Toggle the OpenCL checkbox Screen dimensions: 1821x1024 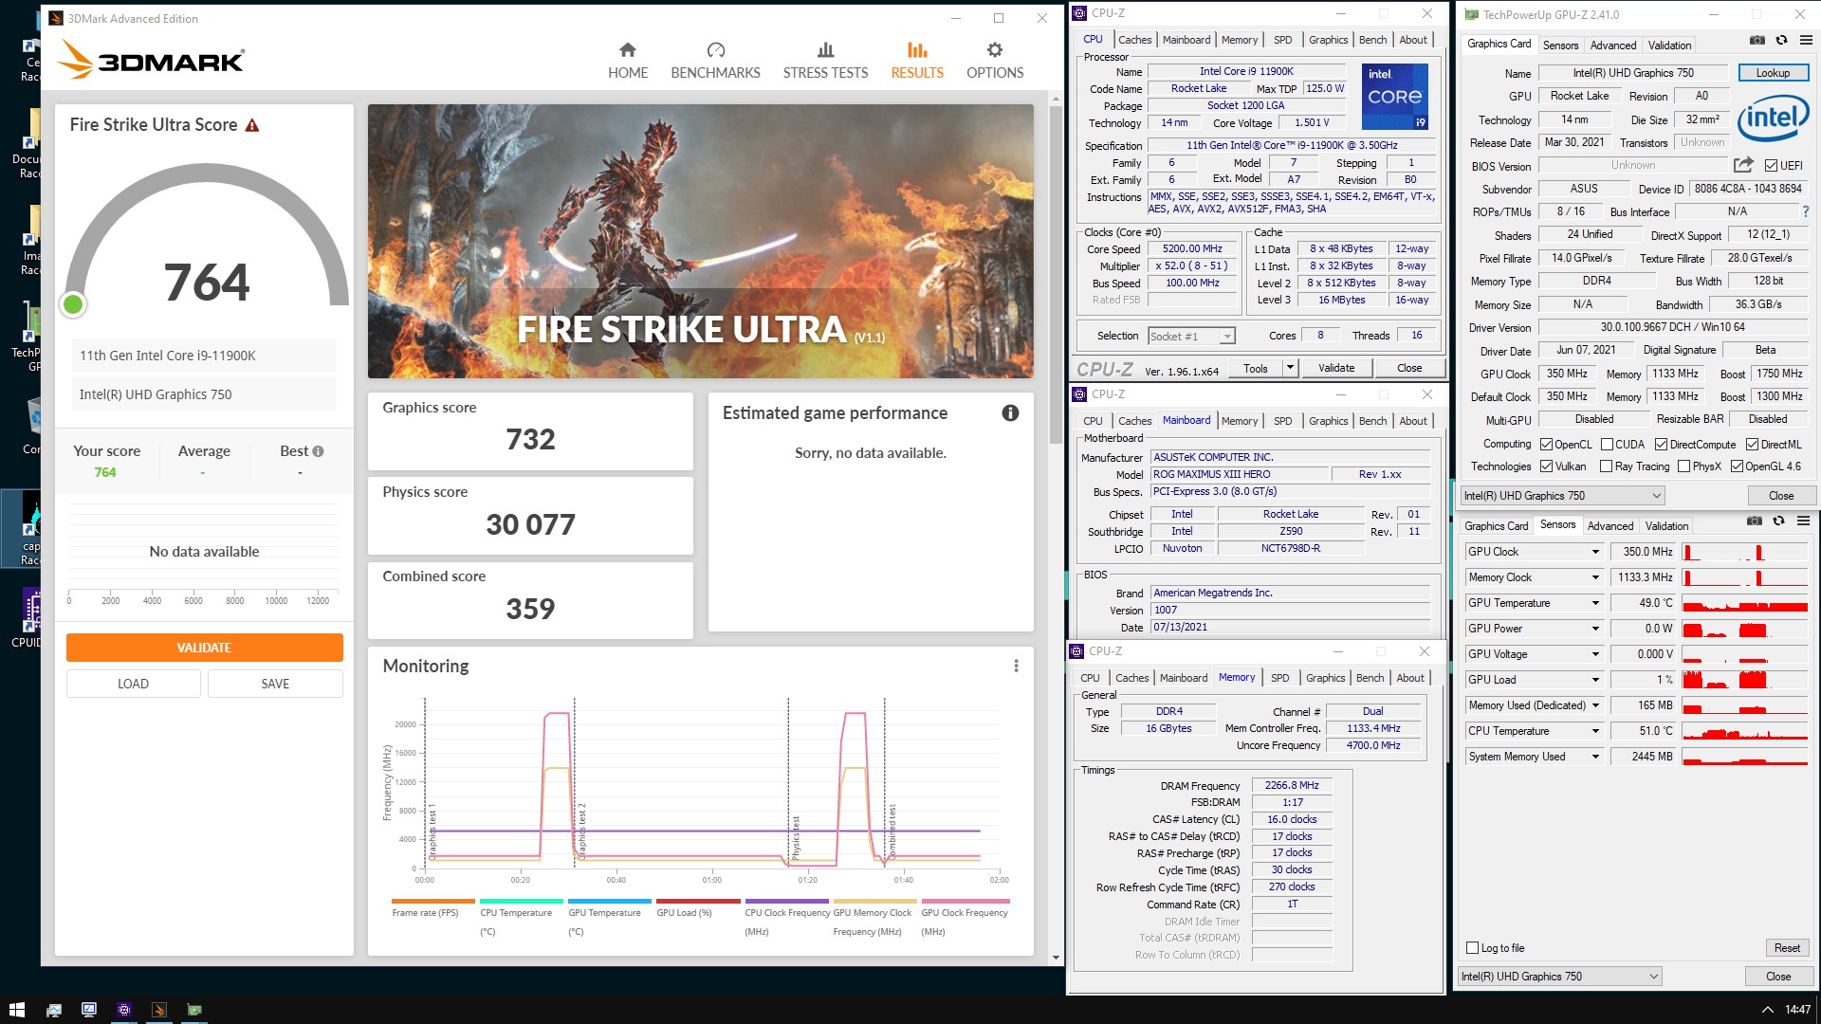tap(1547, 445)
